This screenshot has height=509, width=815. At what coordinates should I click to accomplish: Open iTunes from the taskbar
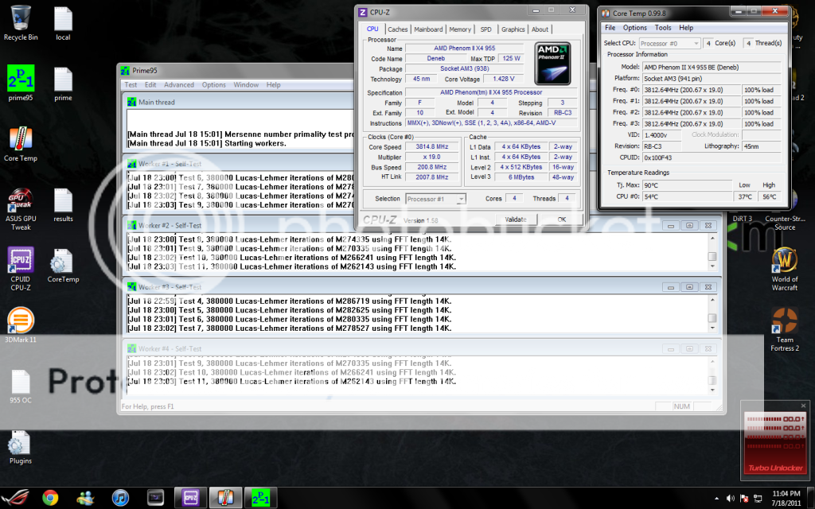pos(121,498)
